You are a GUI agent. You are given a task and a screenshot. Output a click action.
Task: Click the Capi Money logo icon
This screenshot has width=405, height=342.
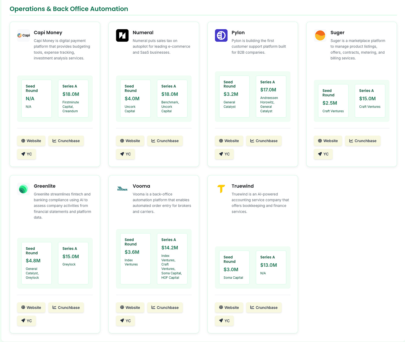(23, 35)
